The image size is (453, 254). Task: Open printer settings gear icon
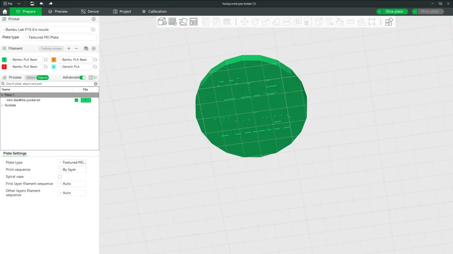coord(94,19)
